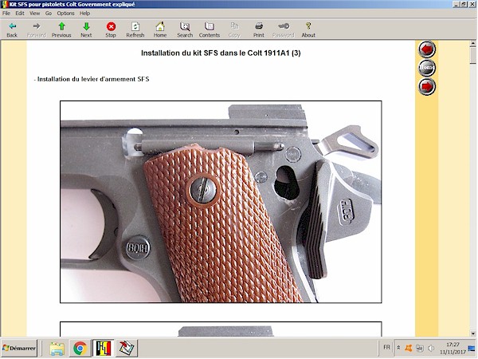The width and height of the screenshot is (478, 359).
Task: Switch to the HL ebook taskbar app
Action: click(104, 348)
